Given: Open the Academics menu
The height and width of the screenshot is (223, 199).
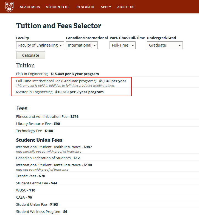Looking at the screenshot, I should (30, 7).
